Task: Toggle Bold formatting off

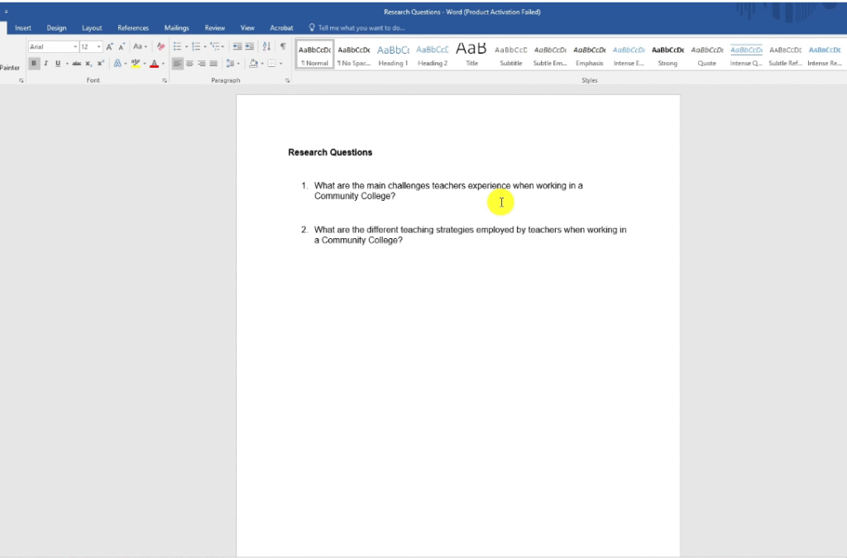Action: click(x=34, y=64)
